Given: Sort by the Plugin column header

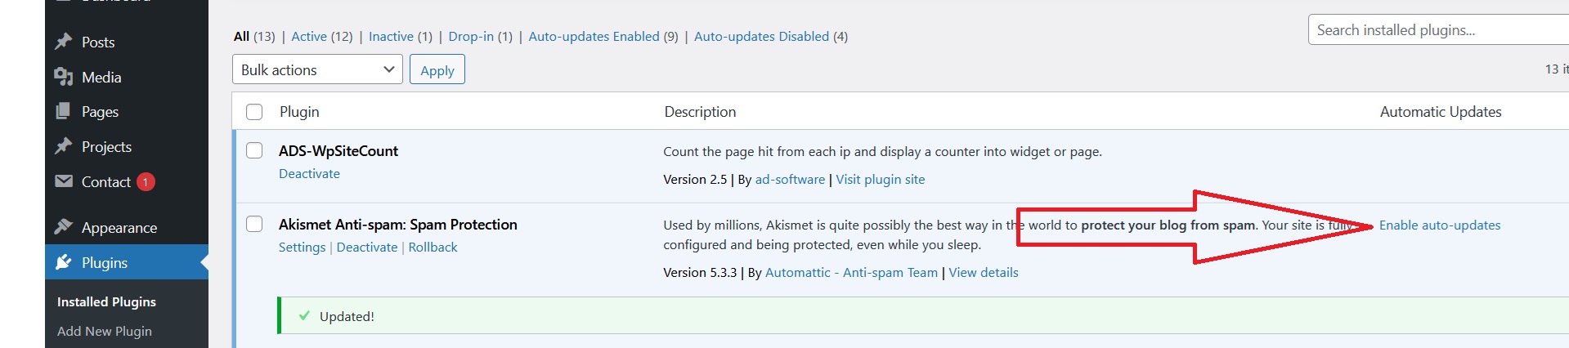Looking at the screenshot, I should 299,112.
